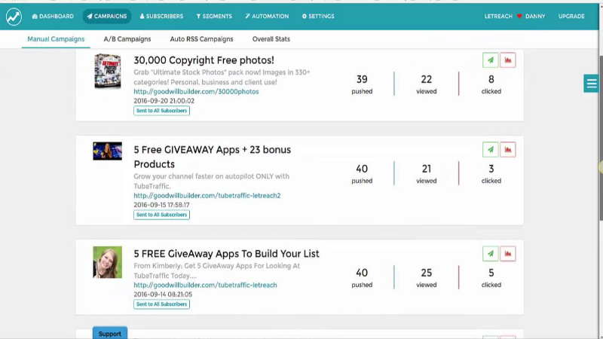Click the Upgrade button

point(571,16)
